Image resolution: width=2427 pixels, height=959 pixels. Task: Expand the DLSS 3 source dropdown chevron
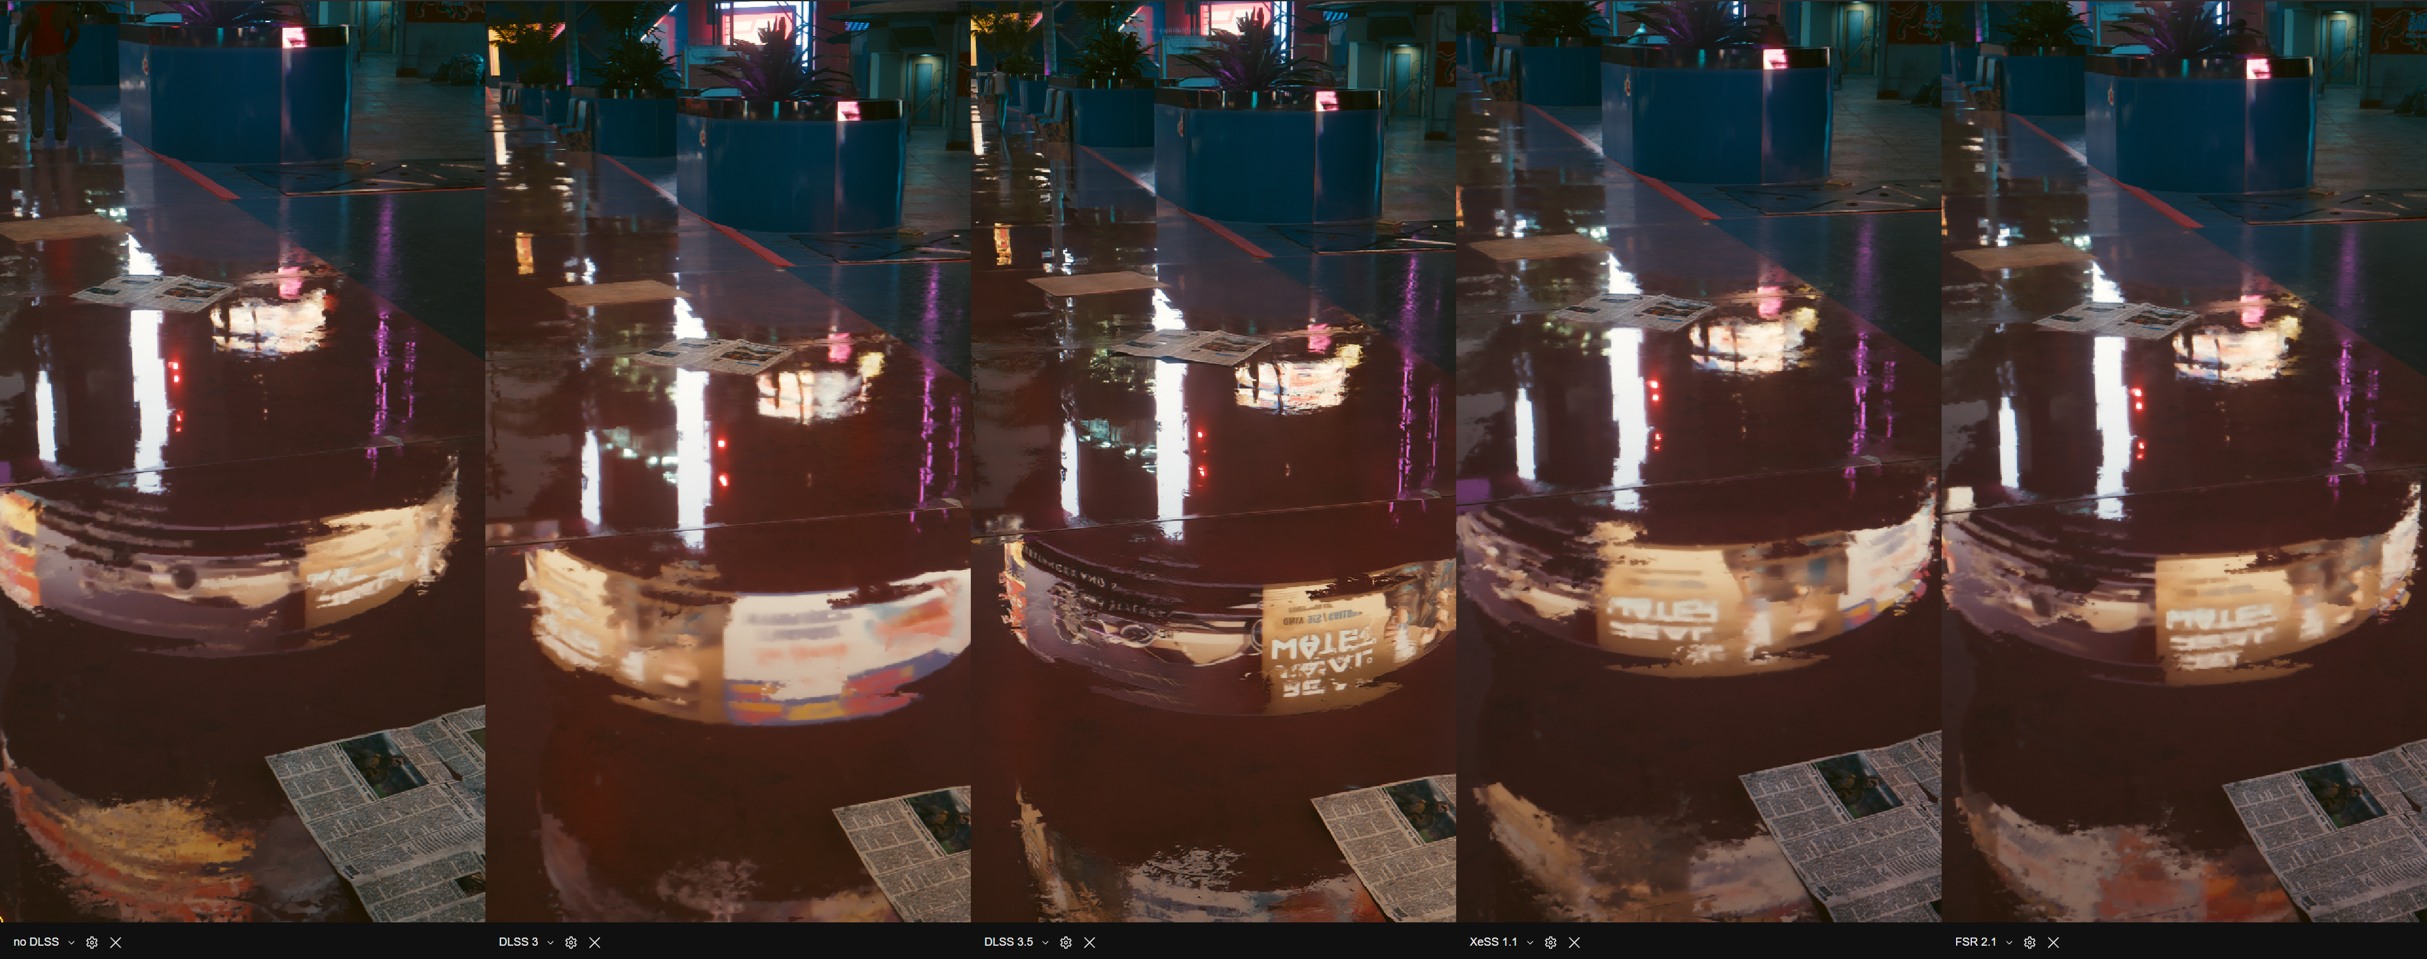(x=551, y=942)
